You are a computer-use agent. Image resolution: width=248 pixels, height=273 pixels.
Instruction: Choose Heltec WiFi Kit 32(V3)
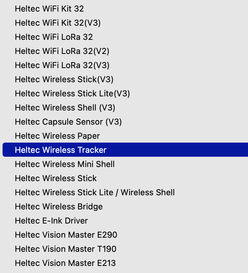tap(58, 23)
